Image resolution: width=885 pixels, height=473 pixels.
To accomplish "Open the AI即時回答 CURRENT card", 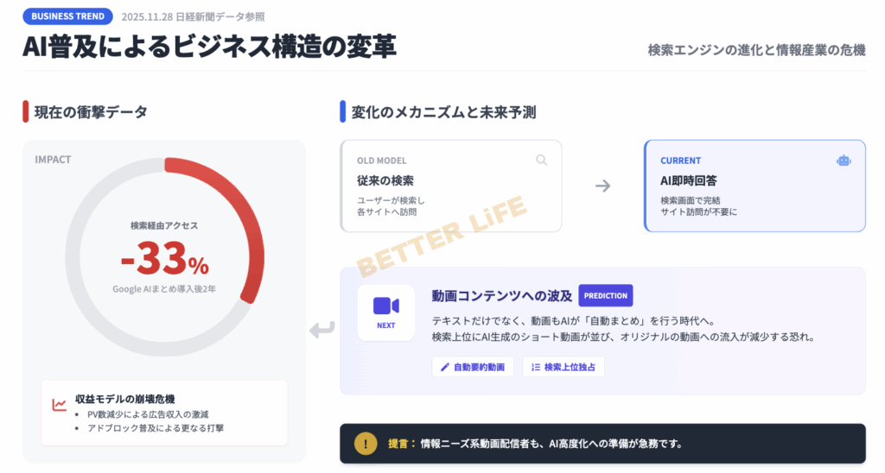I will [754, 186].
